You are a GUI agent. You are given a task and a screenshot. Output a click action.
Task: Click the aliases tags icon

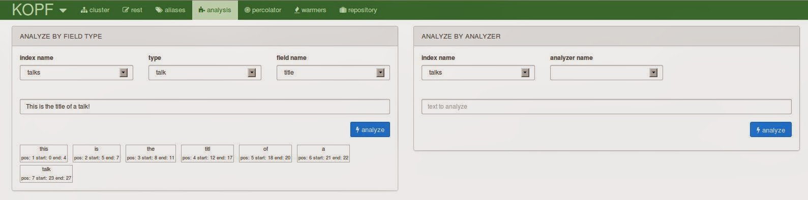coord(159,10)
